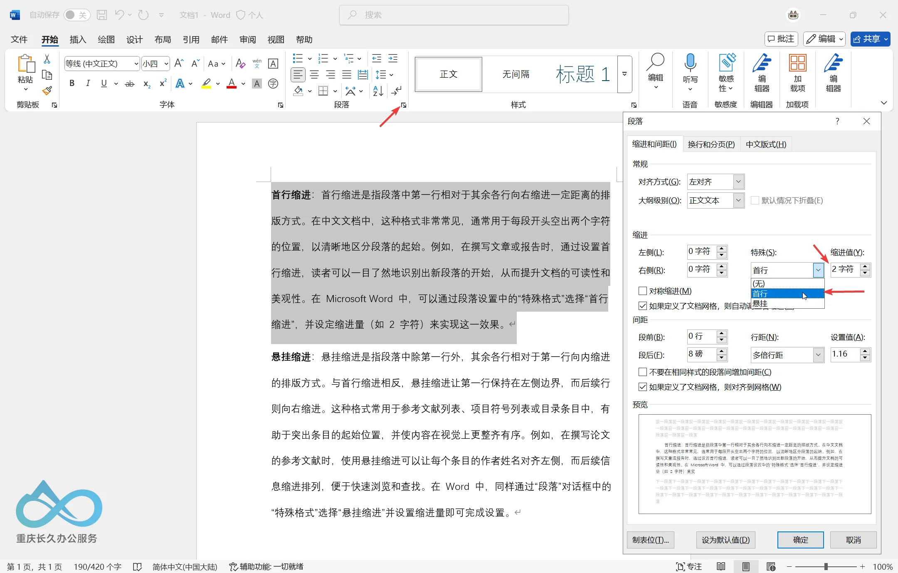The image size is (898, 573).
Task: Click the 共享 share button
Action: pos(870,39)
